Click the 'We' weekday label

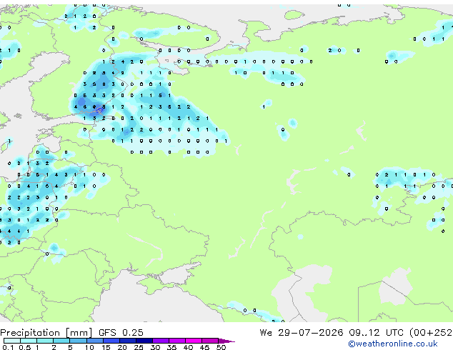pos(266,333)
